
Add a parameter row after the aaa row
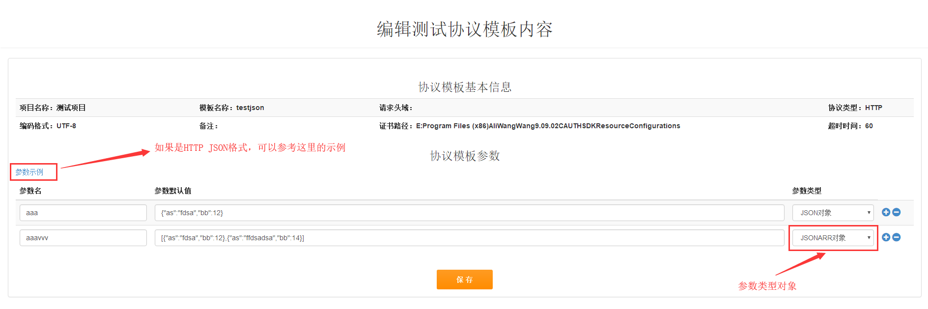pos(886,212)
